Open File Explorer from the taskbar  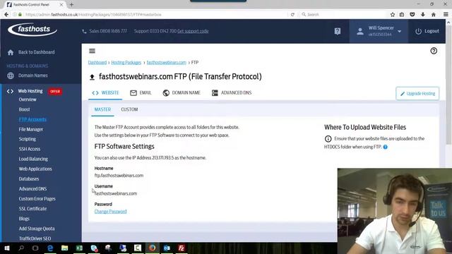point(64,248)
